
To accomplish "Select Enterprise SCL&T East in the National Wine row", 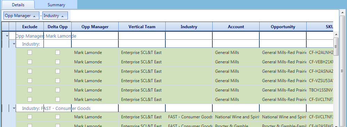I will point(142,117).
